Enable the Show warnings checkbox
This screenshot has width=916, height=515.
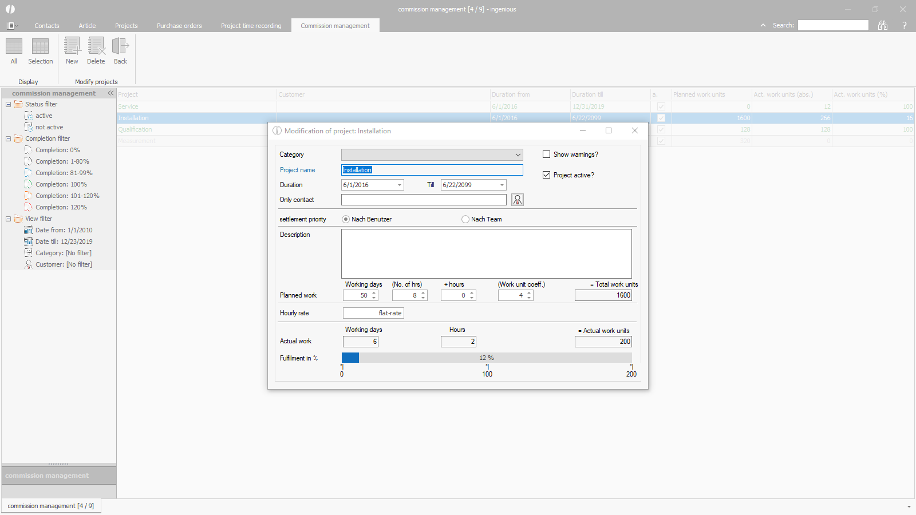(547, 154)
